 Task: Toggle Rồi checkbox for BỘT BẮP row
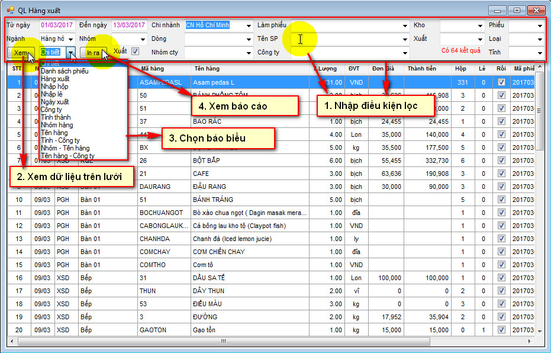pyautogui.click(x=501, y=161)
